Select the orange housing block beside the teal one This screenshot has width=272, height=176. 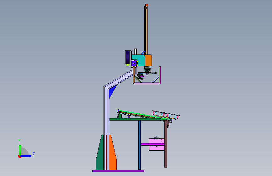click(x=148, y=60)
